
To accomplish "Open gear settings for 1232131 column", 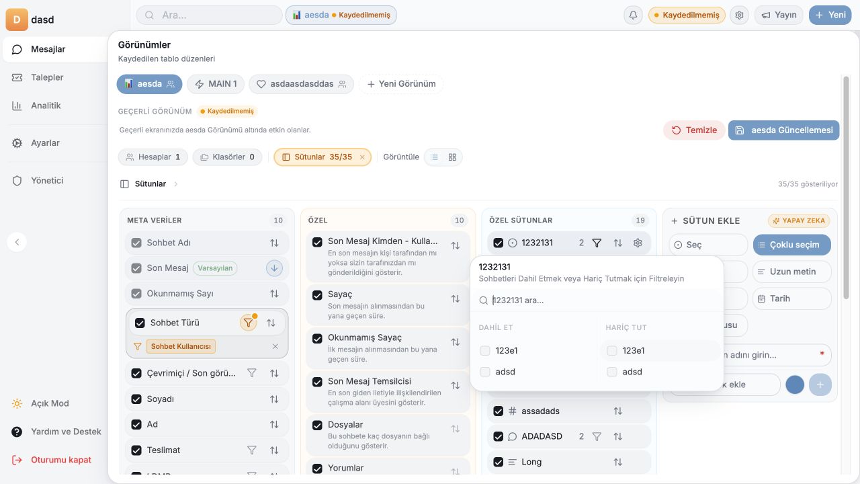I will pyautogui.click(x=638, y=243).
